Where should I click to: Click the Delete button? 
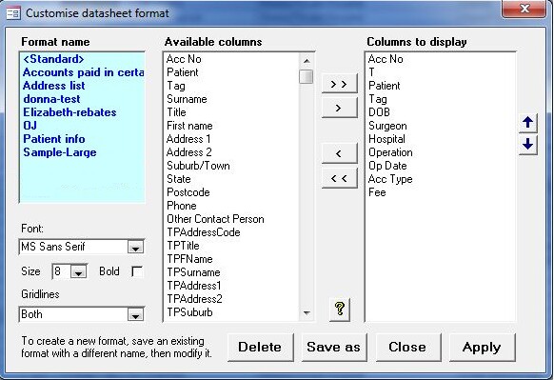tap(261, 347)
